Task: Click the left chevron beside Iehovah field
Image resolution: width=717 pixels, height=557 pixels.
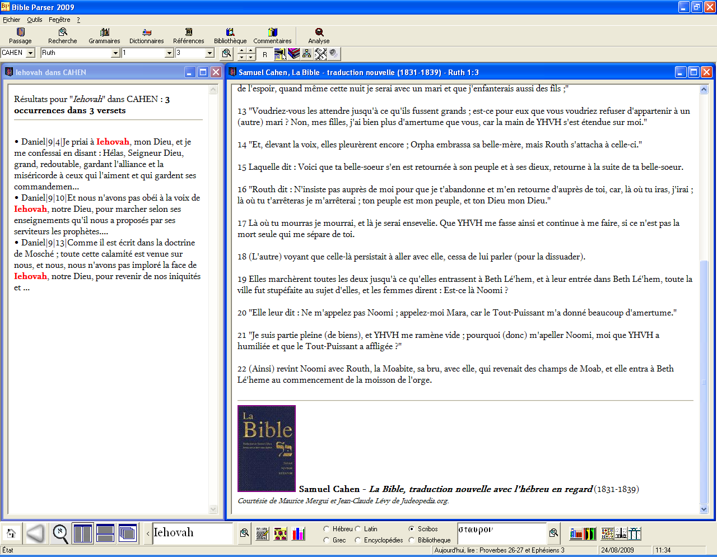Action: click(147, 533)
